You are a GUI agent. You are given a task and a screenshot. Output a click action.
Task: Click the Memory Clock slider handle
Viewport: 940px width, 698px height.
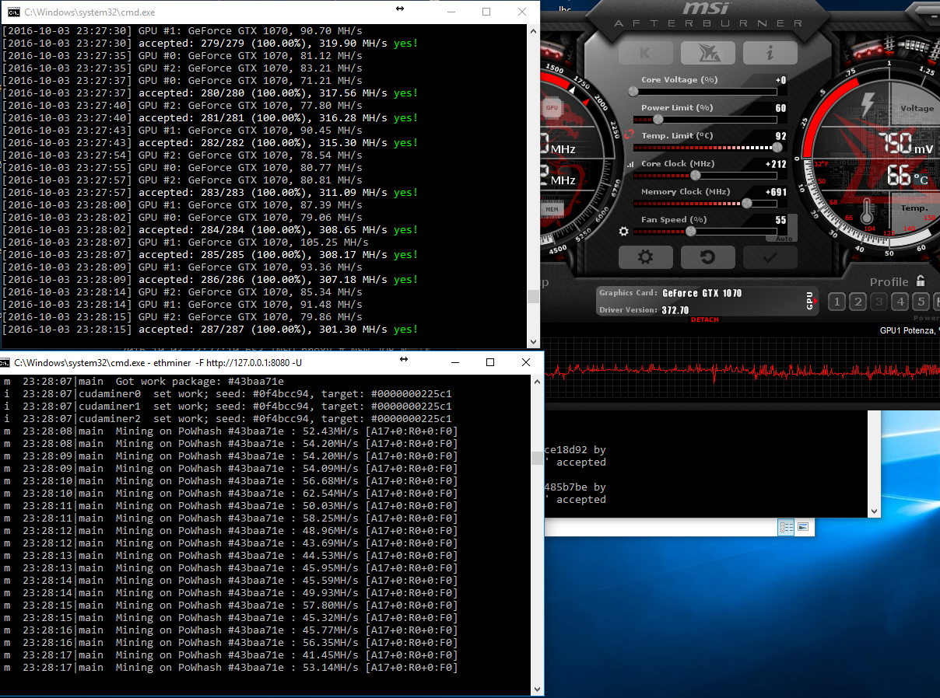click(x=747, y=203)
